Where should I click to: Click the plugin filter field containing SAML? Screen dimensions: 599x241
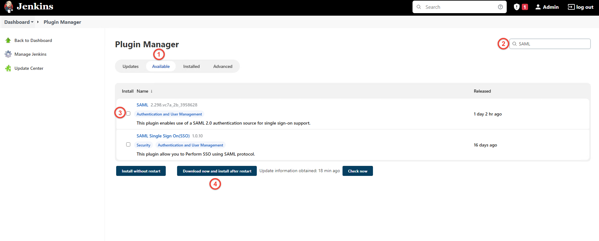tap(553, 44)
